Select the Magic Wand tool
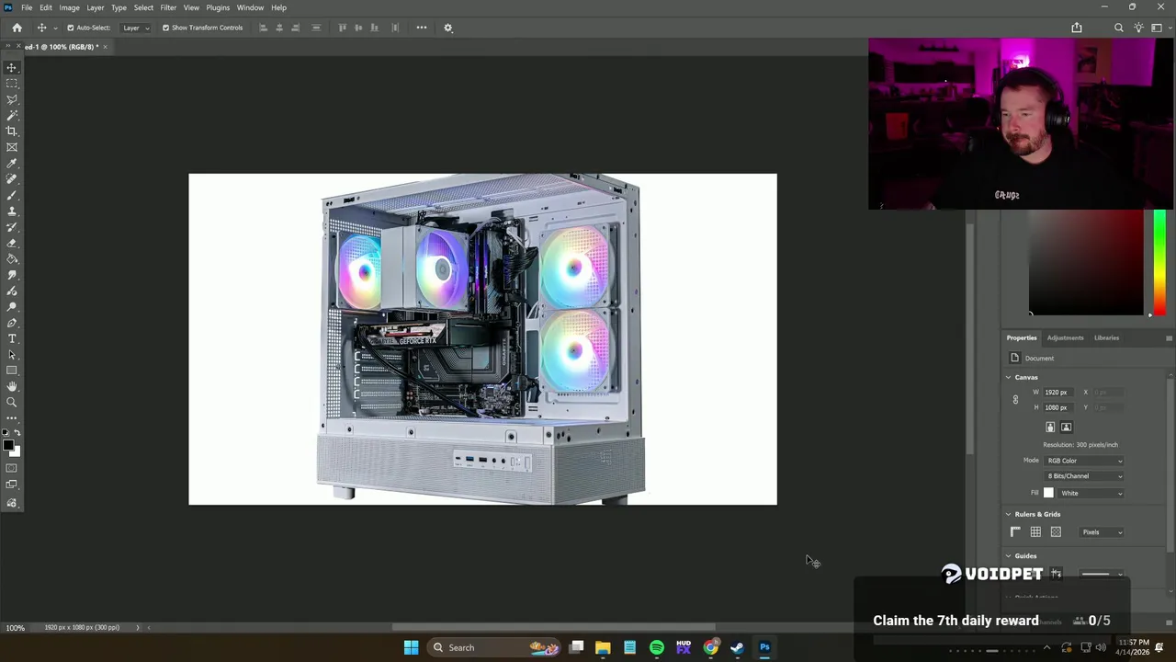Screen dimensions: 1176x662 tap(12, 115)
